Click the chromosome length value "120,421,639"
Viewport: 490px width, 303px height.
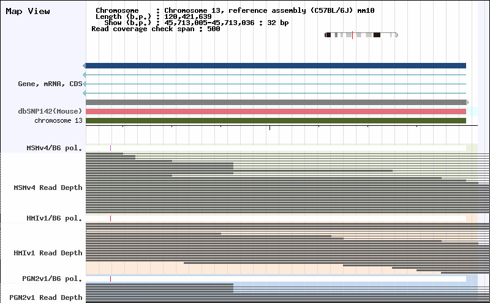click(188, 16)
